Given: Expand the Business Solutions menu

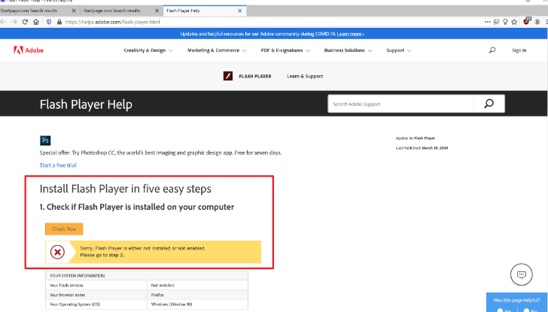Looking at the screenshot, I should [x=348, y=50].
